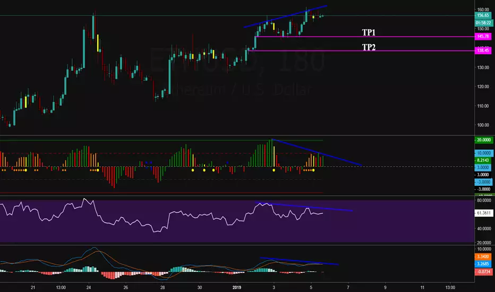The width and height of the screenshot is (495, 292).
Task: Click the white RSI line in purple pane
Action: [x=161, y=216]
